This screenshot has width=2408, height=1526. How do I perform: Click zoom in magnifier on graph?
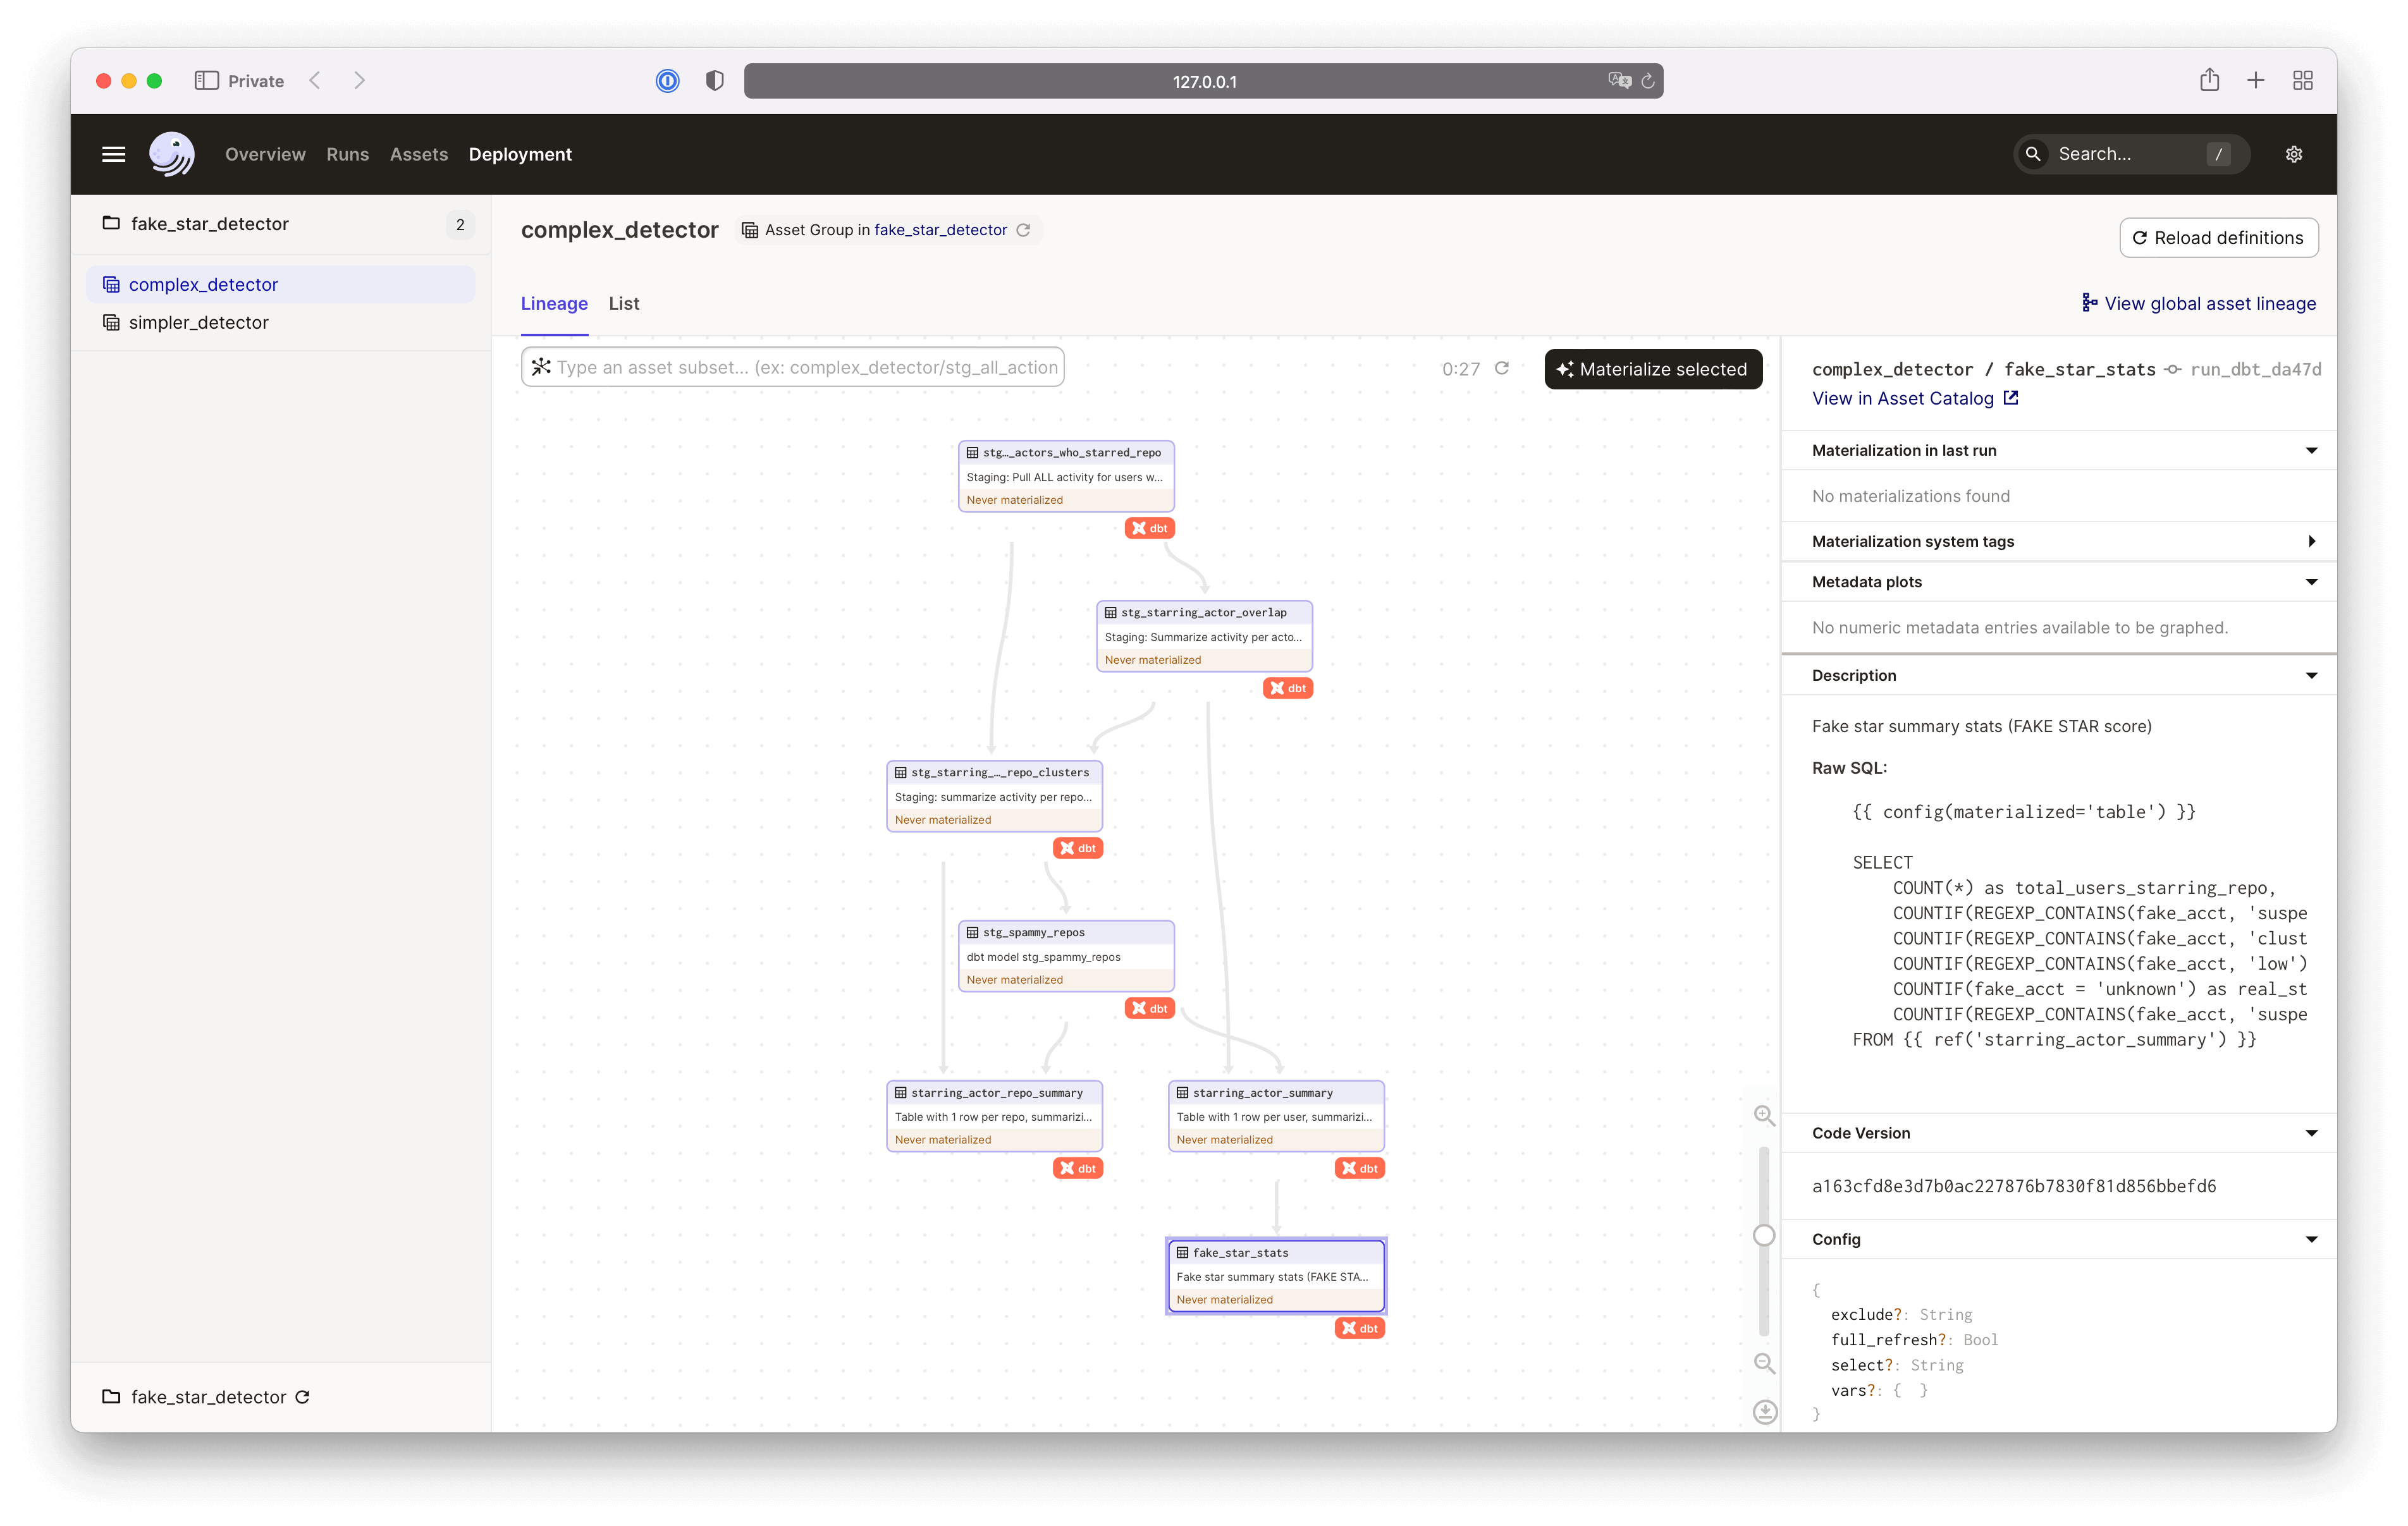(1764, 1115)
